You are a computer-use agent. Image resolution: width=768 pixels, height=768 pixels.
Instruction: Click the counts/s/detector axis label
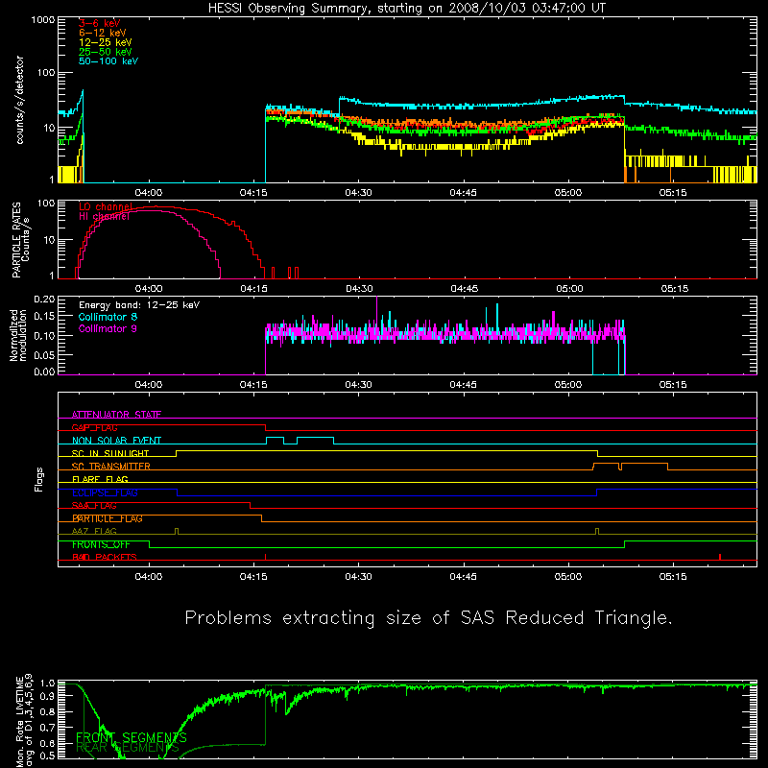pos(20,100)
